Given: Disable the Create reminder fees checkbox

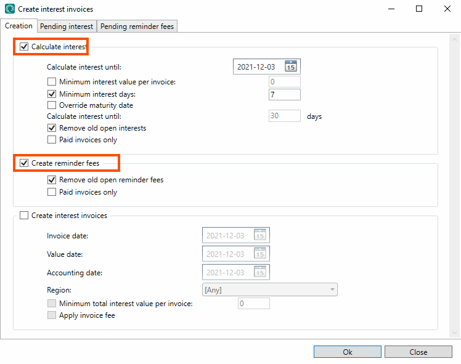Looking at the screenshot, I should [x=24, y=163].
